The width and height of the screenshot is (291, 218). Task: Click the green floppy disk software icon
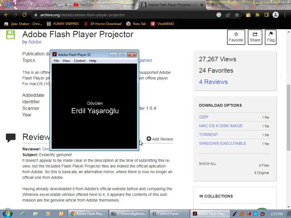(x=11, y=35)
